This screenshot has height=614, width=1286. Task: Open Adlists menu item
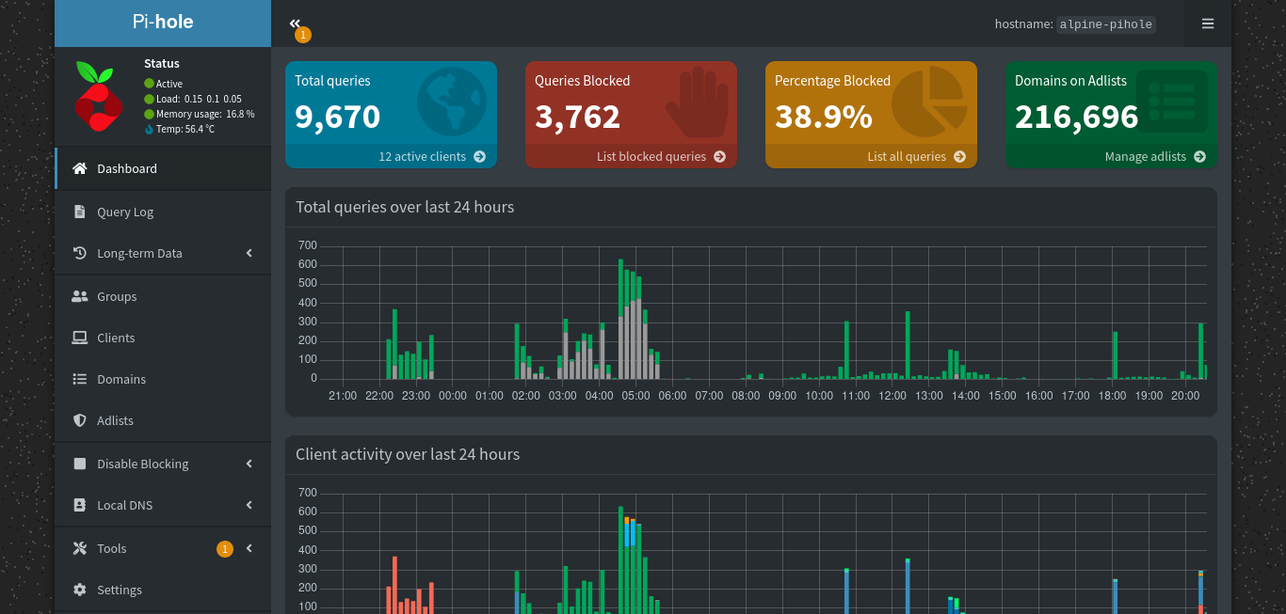coord(163,420)
